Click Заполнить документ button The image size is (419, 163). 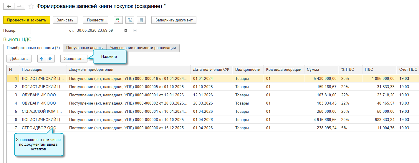pos(174,20)
